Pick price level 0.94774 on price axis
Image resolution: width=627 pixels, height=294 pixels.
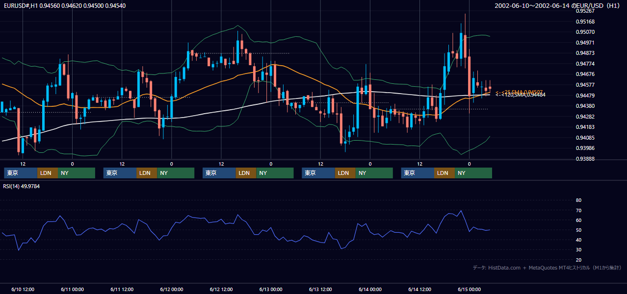click(586, 64)
